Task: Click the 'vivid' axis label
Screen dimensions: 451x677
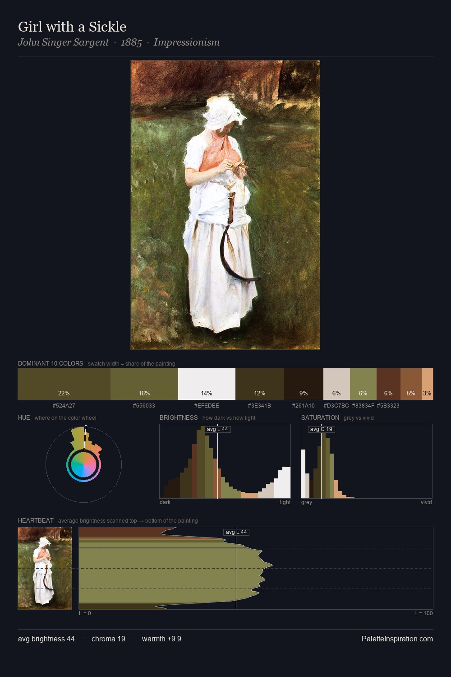Action: point(426,502)
